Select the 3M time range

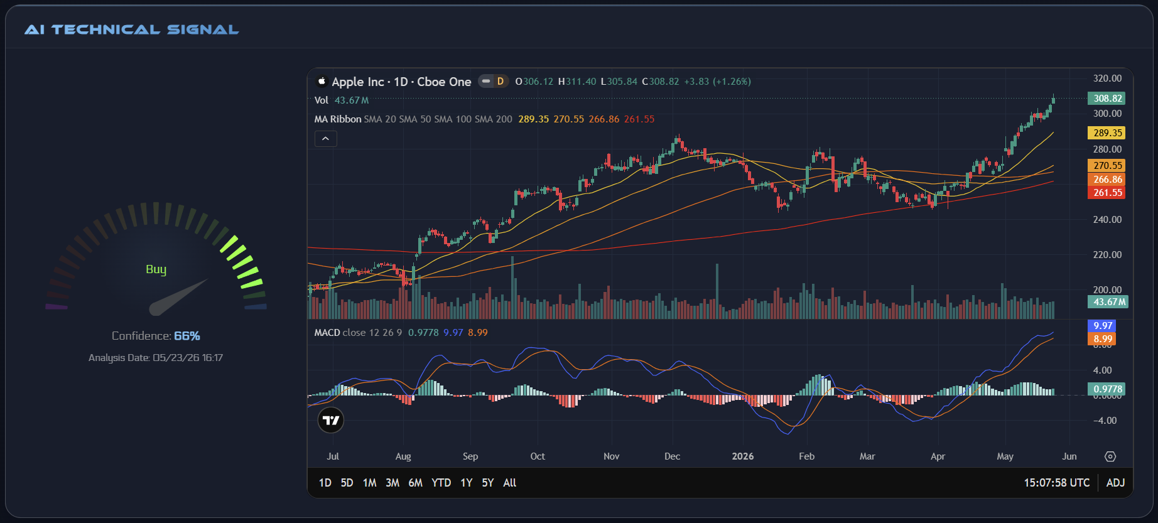392,483
